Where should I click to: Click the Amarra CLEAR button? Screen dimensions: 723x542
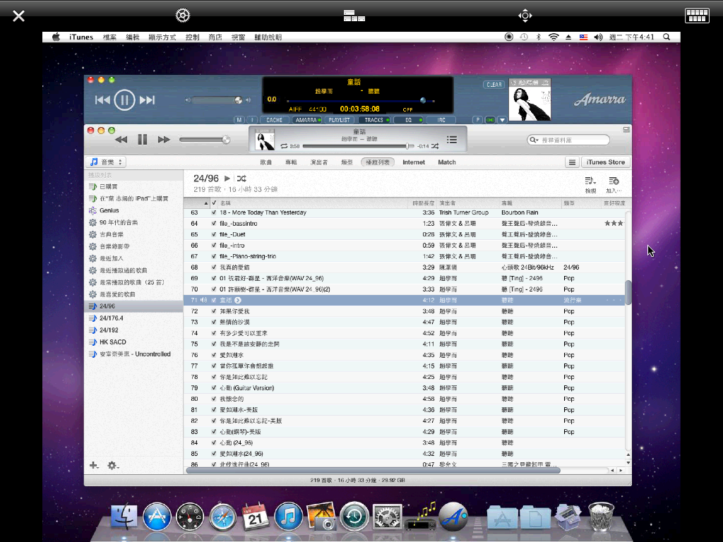tap(494, 85)
